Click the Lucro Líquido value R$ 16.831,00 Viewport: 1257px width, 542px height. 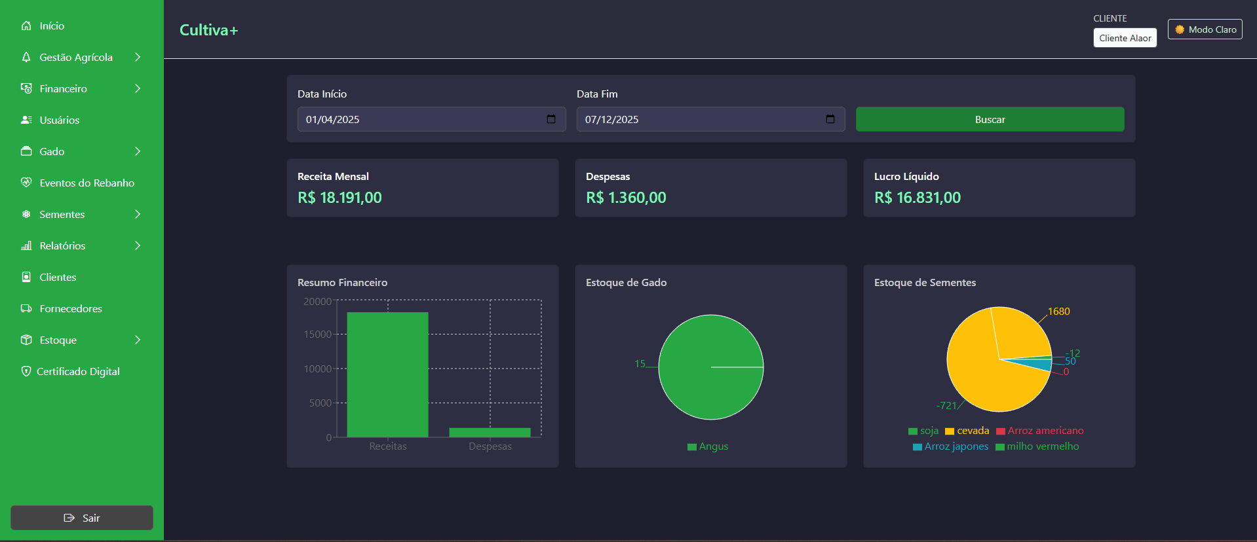[918, 198]
